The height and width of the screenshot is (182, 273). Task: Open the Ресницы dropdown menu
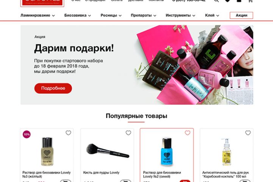click(111, 15)
